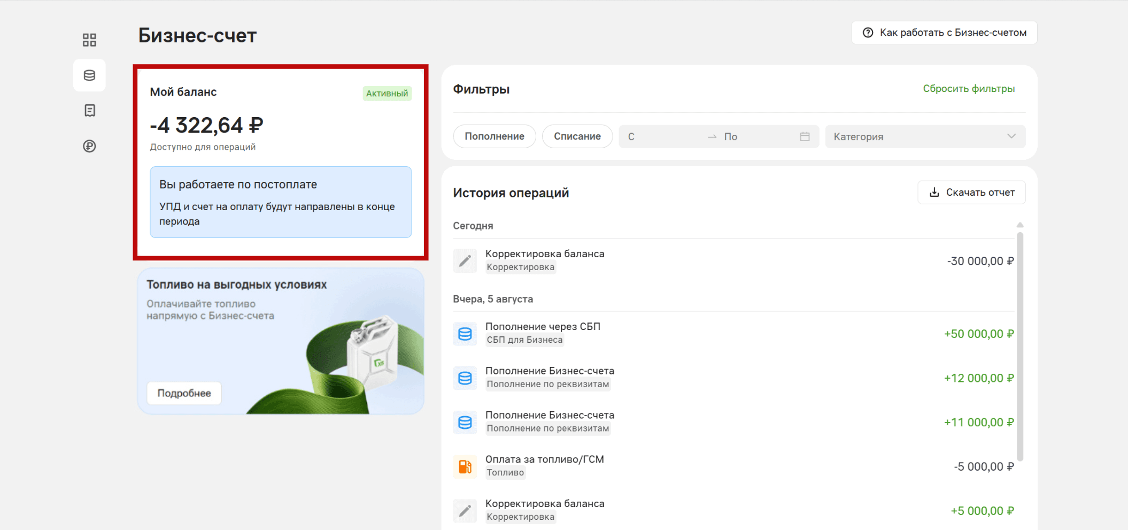The image size is (1128, 530).
Task: Click the +50 000,00 ₽ amount
Action: point(978,334)
